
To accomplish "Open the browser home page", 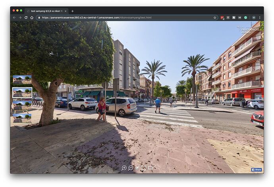I will [x=32, y=17].
